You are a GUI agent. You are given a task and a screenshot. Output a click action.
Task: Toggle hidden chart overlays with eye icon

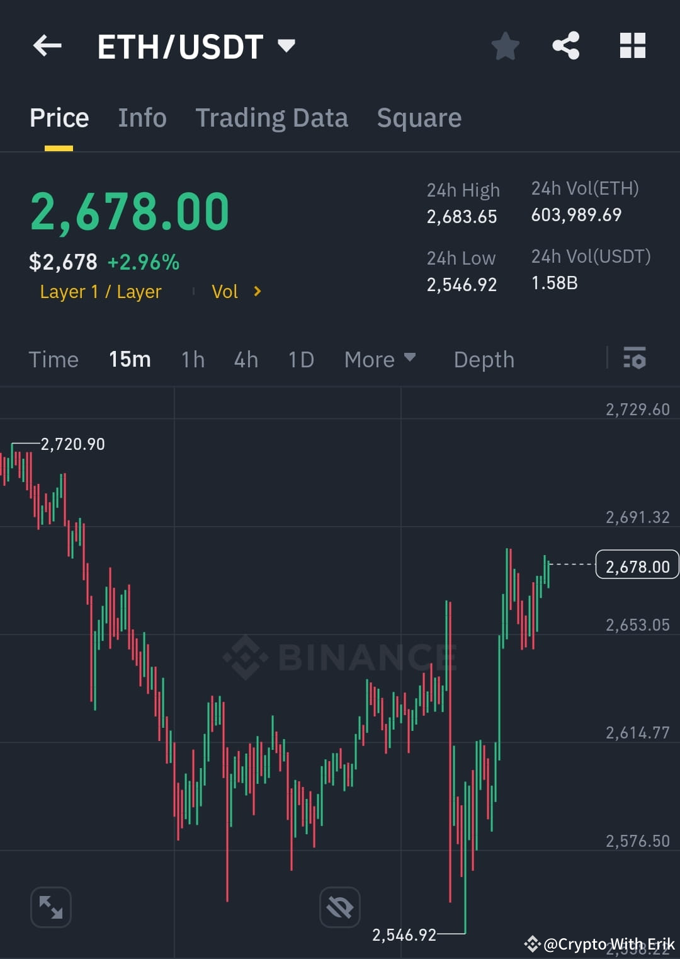point(339,906)
